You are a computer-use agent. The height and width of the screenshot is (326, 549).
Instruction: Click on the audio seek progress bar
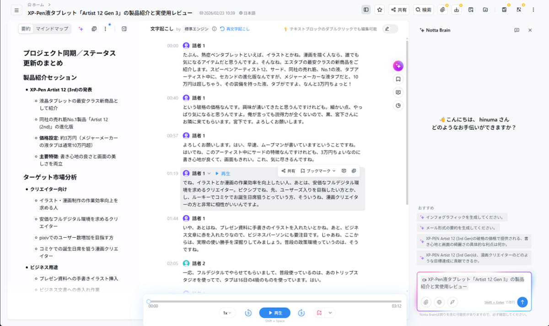[x=274, y=301]
